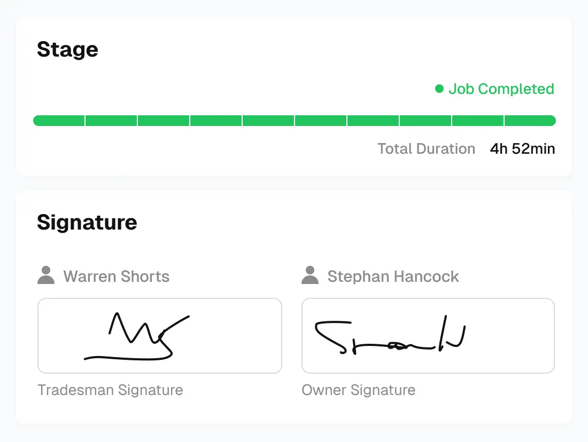This screenshot has width=588, height=442.
Task: Click the ninth segment of the progress bar
Action: click(478, 121)
